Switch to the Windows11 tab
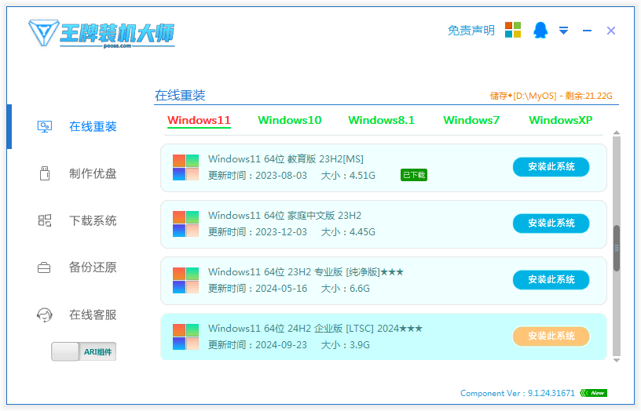The width and height of the screenshot is (641, 411). (x=199, y=121)
